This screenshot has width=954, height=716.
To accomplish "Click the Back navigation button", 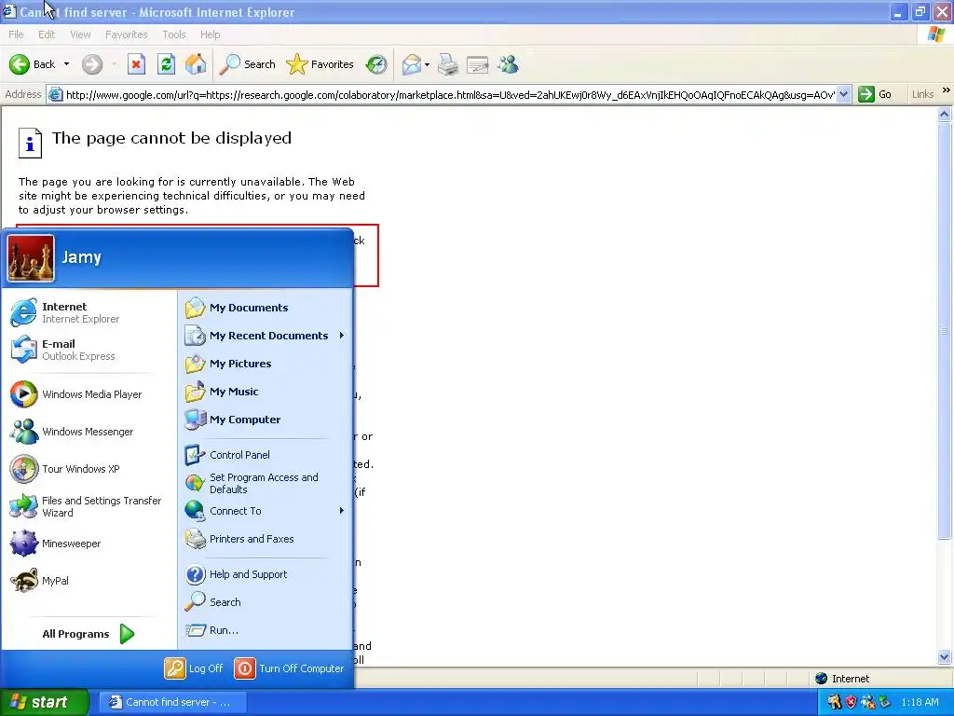I will (x=33, y=64).
